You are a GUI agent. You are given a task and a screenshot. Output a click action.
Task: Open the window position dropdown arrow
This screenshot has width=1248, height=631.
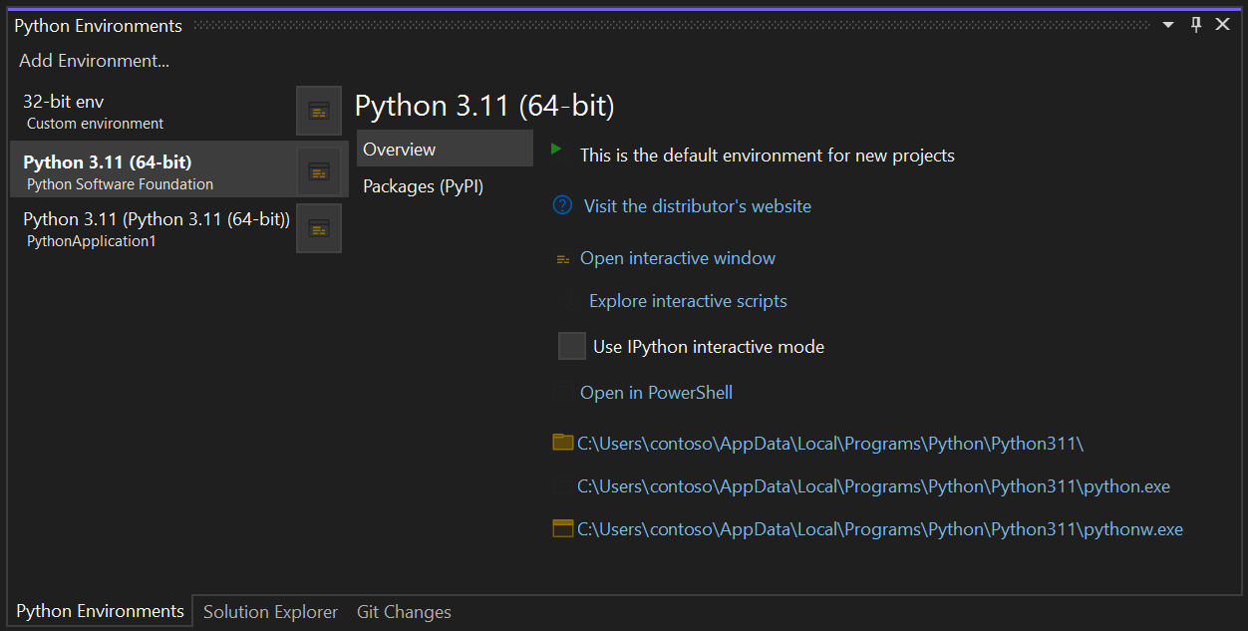[x=1169, y=26]
